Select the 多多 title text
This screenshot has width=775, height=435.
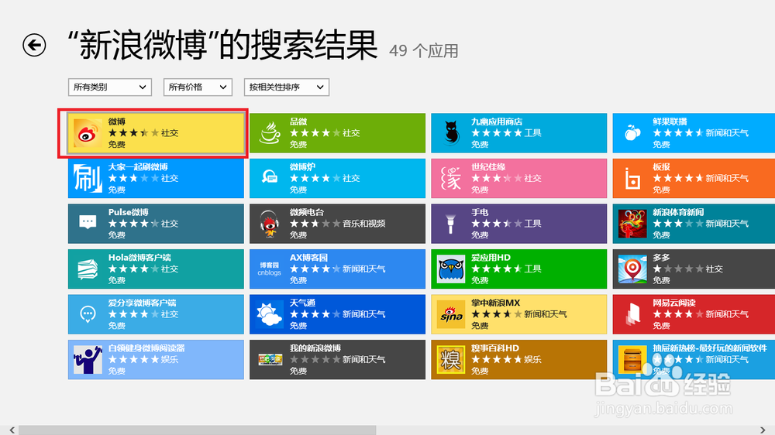[661, 258]
